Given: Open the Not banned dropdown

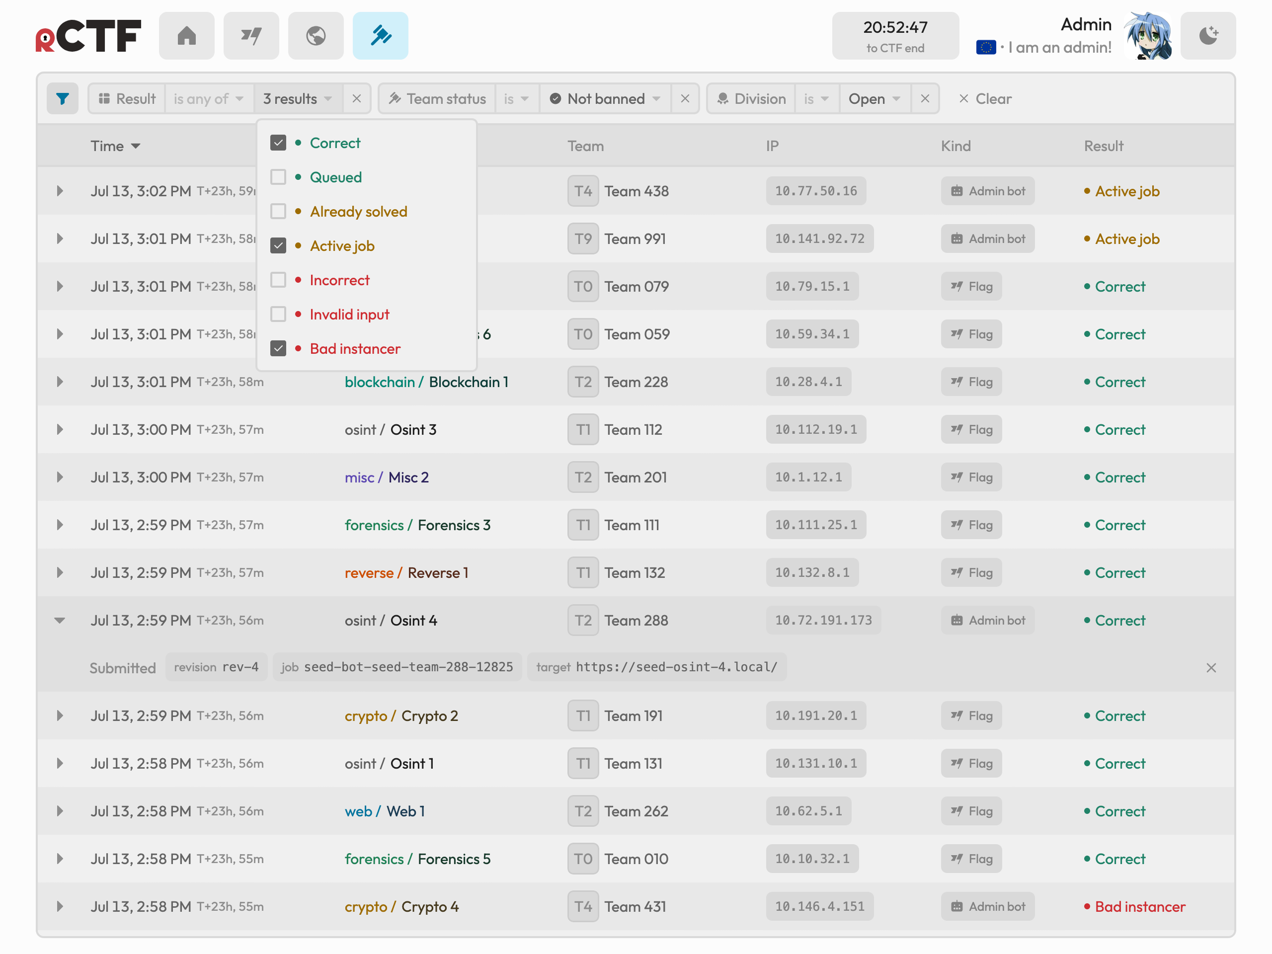Looking at the screenshot, I should [x=605, y=98].
